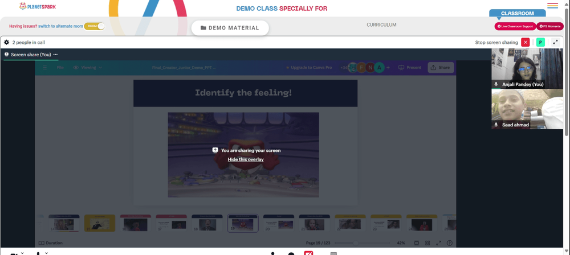Open call settings gear icon
Viewport: 570px width, 255px height.
(6, 42)
